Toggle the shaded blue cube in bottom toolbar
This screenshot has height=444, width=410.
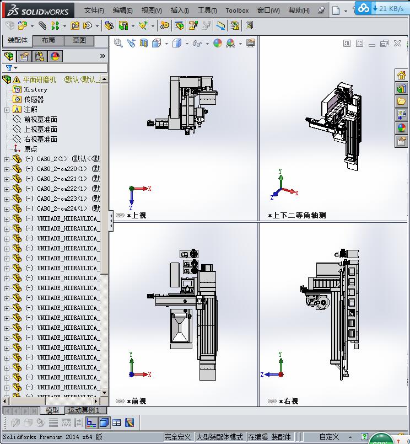104,422
